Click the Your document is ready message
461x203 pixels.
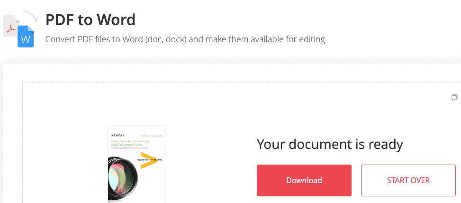pyautogui.click(x=330, y=144)
